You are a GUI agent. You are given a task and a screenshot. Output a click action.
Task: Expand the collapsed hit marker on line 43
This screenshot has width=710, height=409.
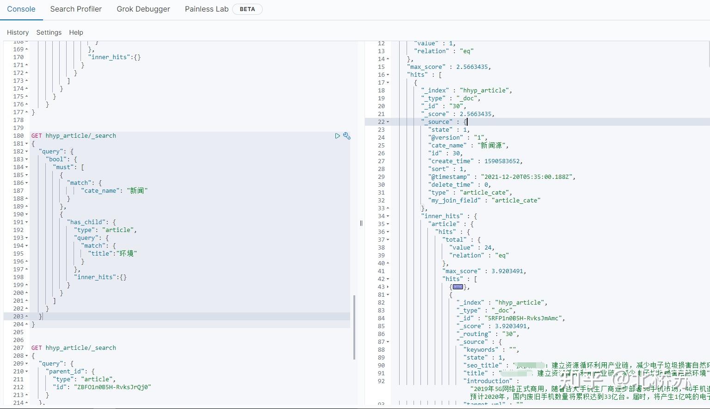click(458, 287)
